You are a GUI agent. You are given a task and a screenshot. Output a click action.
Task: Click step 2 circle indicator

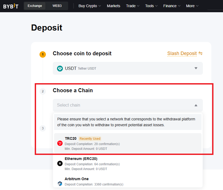pos(43,91)
